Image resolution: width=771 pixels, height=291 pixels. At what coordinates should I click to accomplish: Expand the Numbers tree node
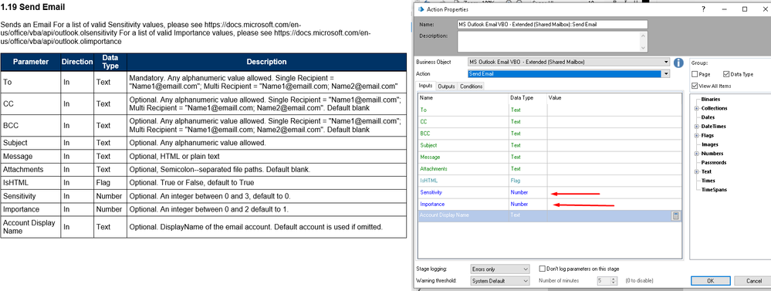696,154
